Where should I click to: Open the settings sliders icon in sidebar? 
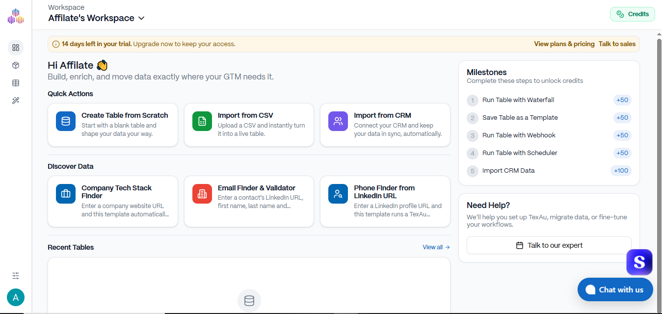click(x=16, y=276)
